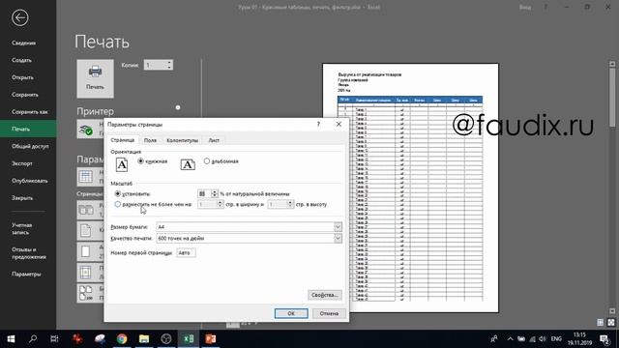Click the scale percent stepper arrows
Viewport: 619px width, 348px height.
(215, 193)
